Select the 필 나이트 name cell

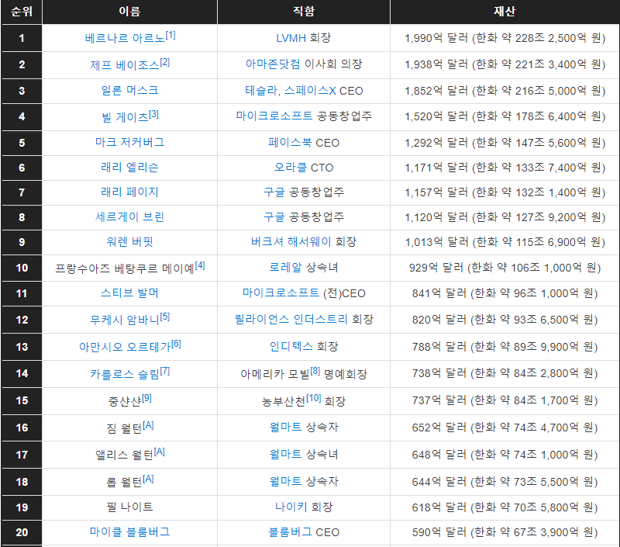pyautogui.click(x=129, y=507)
